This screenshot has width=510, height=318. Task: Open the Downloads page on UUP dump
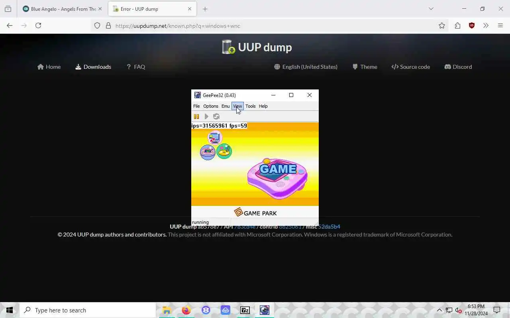(93, 67)
